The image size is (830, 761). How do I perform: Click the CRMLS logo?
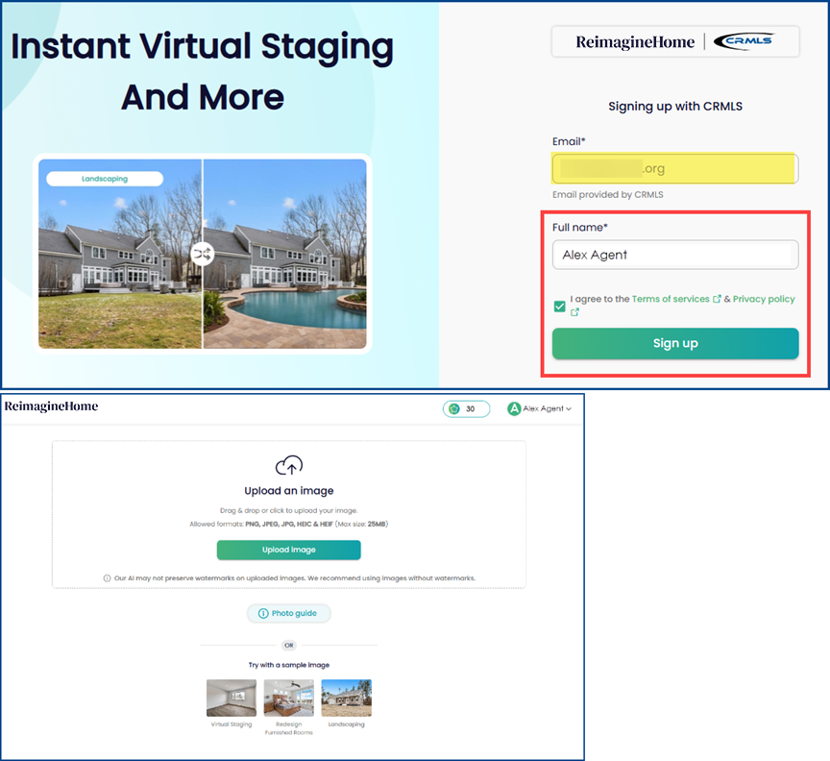point(749,41)
